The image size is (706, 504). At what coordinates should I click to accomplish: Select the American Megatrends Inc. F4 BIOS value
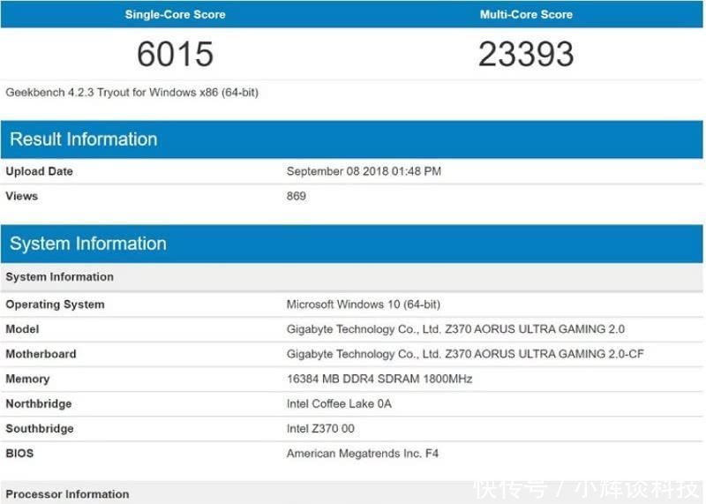(x=363, y=454)
